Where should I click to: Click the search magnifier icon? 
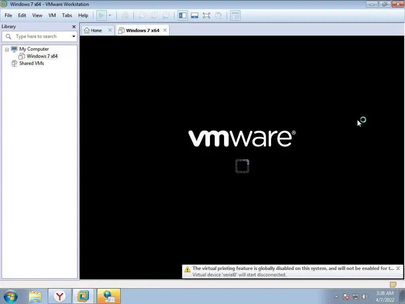pos(9,36)
